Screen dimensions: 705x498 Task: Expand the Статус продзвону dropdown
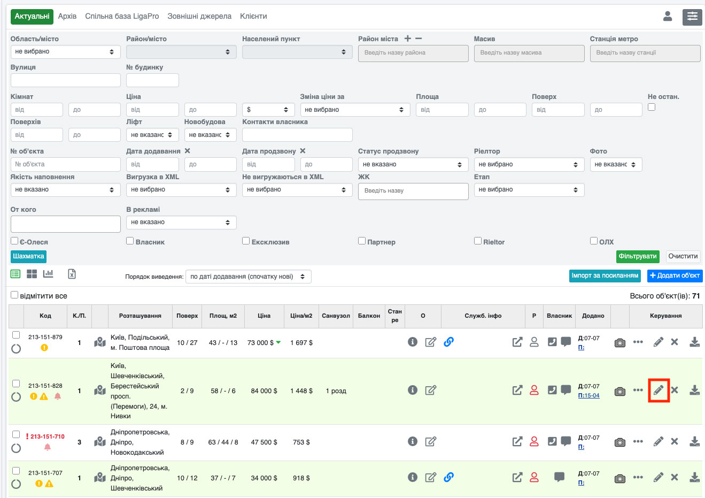[413, 165]
